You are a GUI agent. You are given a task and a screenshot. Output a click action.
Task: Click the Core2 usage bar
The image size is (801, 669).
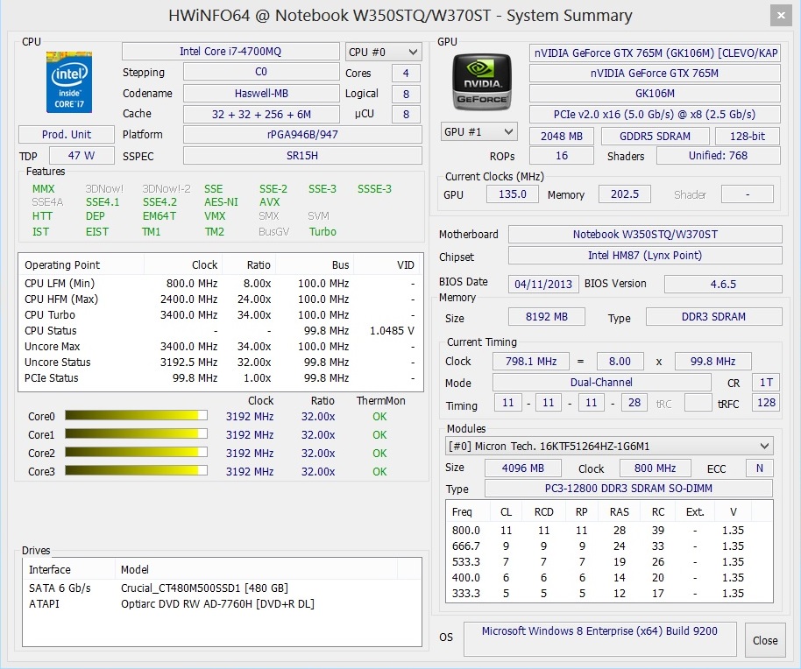pos(136,452)
